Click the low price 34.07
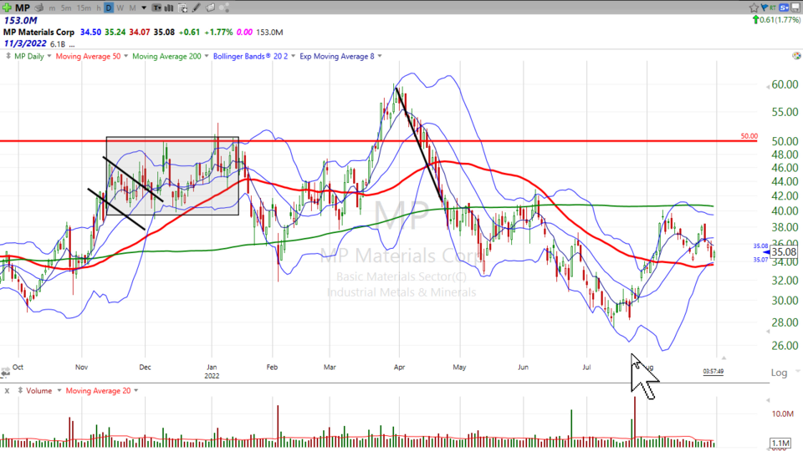Screen dimensions: 803x451 pos(140,33)
